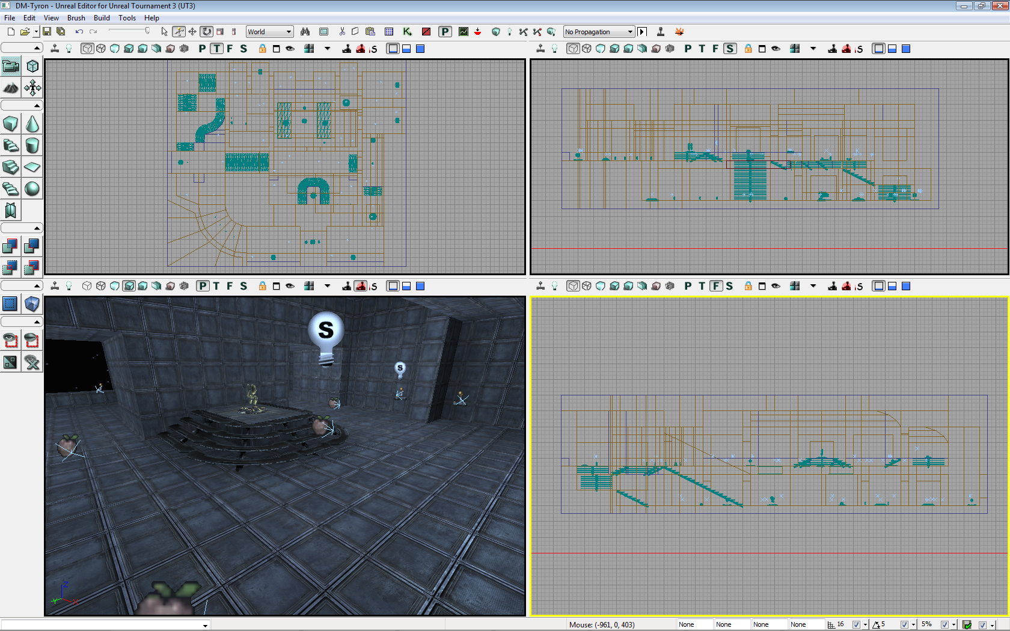Maximize the top-left viewport with the square icon
The width and height of the screenshot is (1010, 631).
[277, 49]
